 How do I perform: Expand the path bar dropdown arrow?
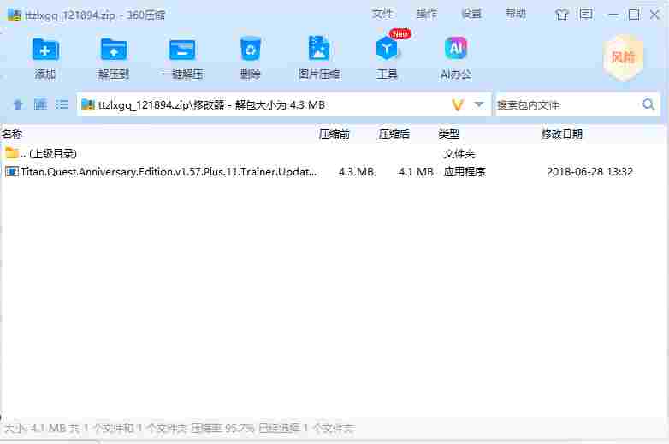(479, 104)
